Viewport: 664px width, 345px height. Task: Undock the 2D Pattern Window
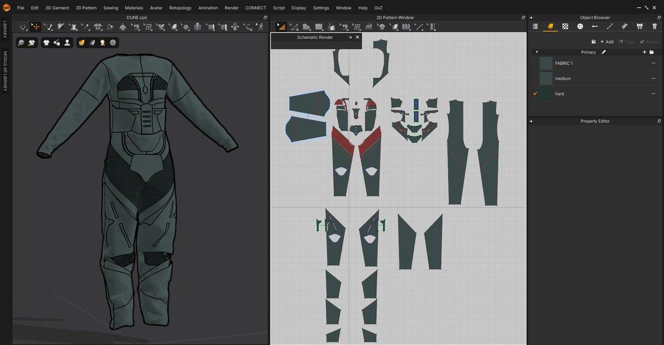tap(523, 18)
